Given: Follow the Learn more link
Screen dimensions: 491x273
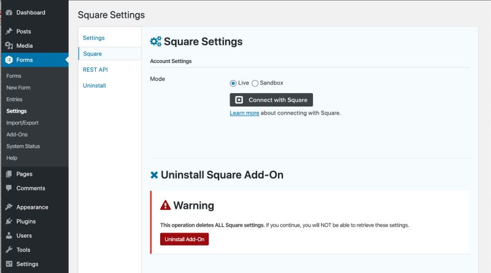Looking at the screenshot, I should (x=244, y=113).
